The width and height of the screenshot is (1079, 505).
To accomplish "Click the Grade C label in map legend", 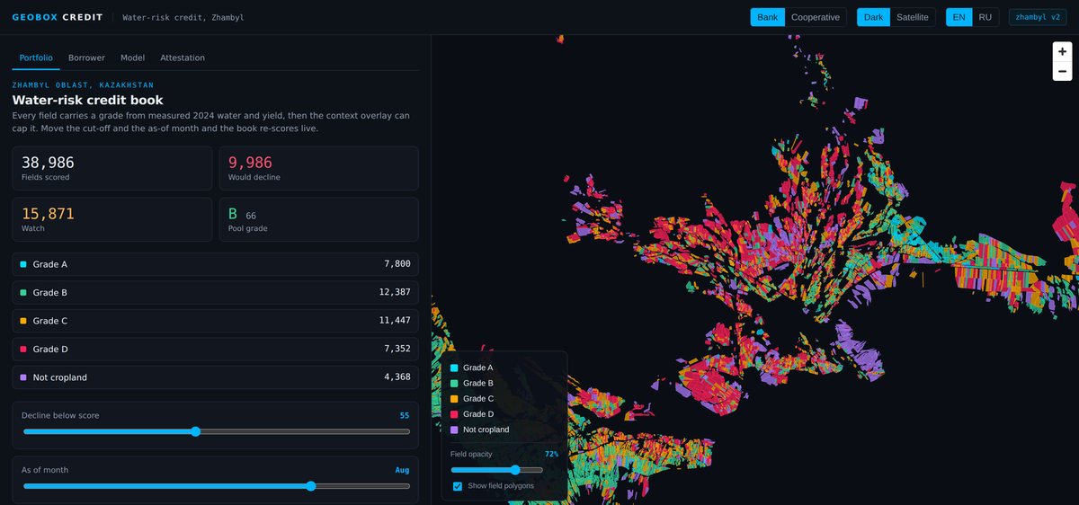I will point(478,398).
